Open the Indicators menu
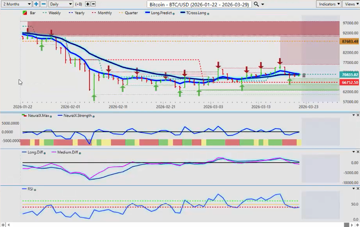Image resolution: width=360 pixels, height=227 pixels. [329, 4]
